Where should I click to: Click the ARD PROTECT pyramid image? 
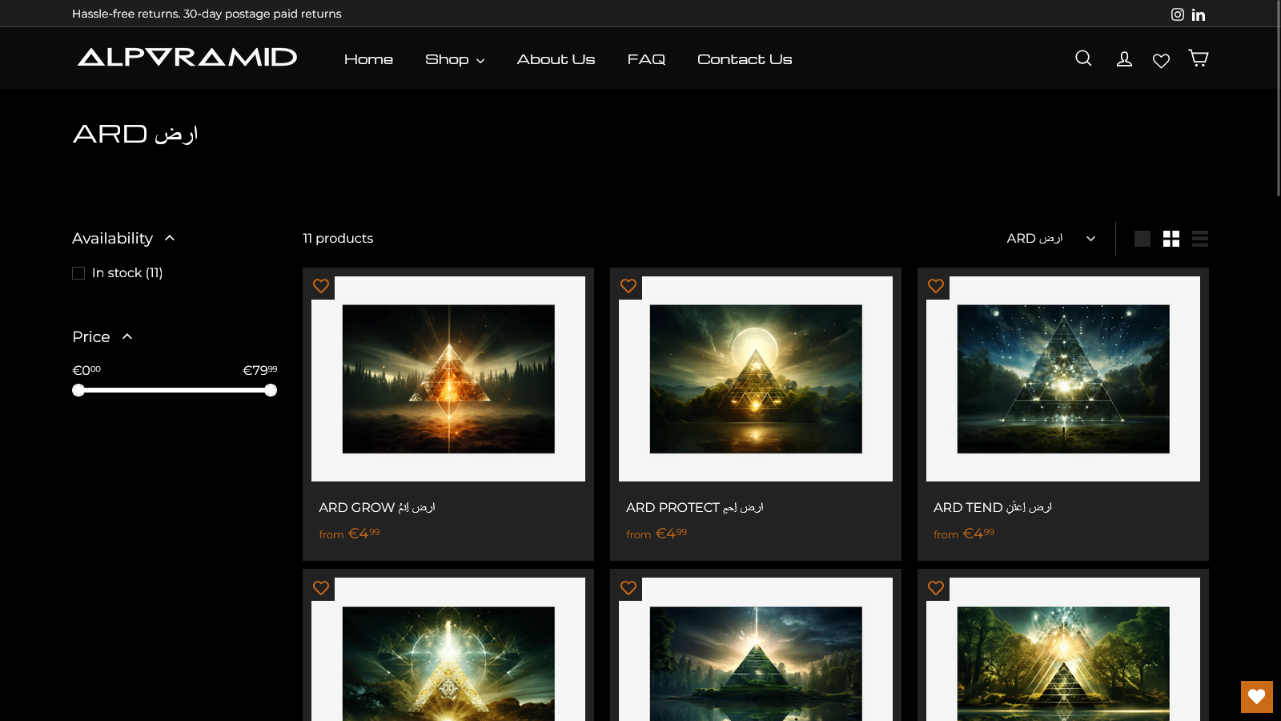(756, 379)
